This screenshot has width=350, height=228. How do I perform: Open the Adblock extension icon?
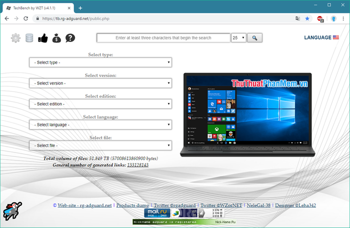tap(320, 19)
